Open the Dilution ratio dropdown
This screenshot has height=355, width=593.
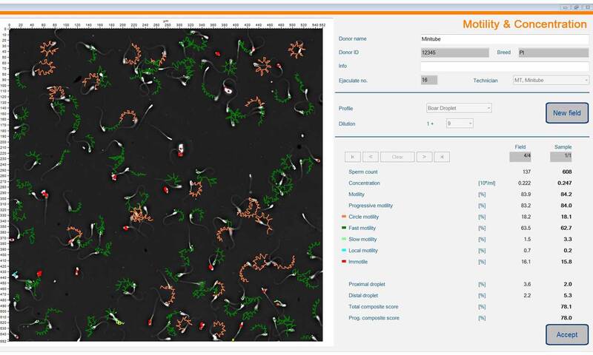(459, 124)
